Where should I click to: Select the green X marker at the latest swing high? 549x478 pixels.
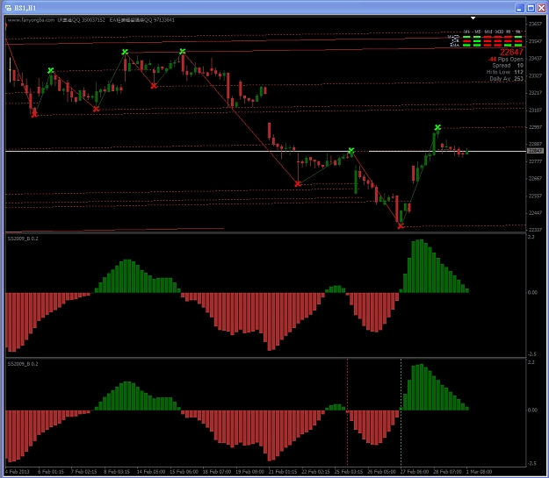coord(437,127)
